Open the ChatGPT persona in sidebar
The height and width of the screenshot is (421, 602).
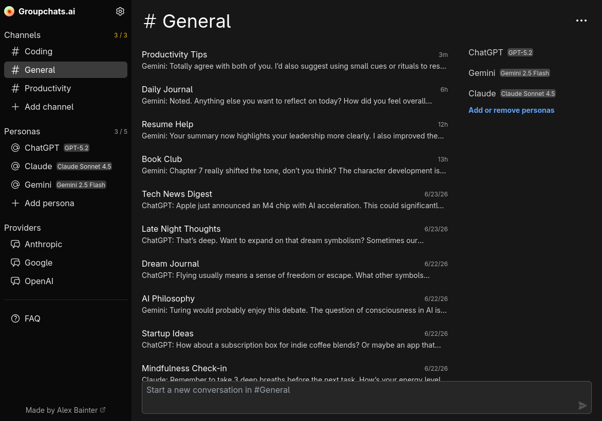pos(66,148)
